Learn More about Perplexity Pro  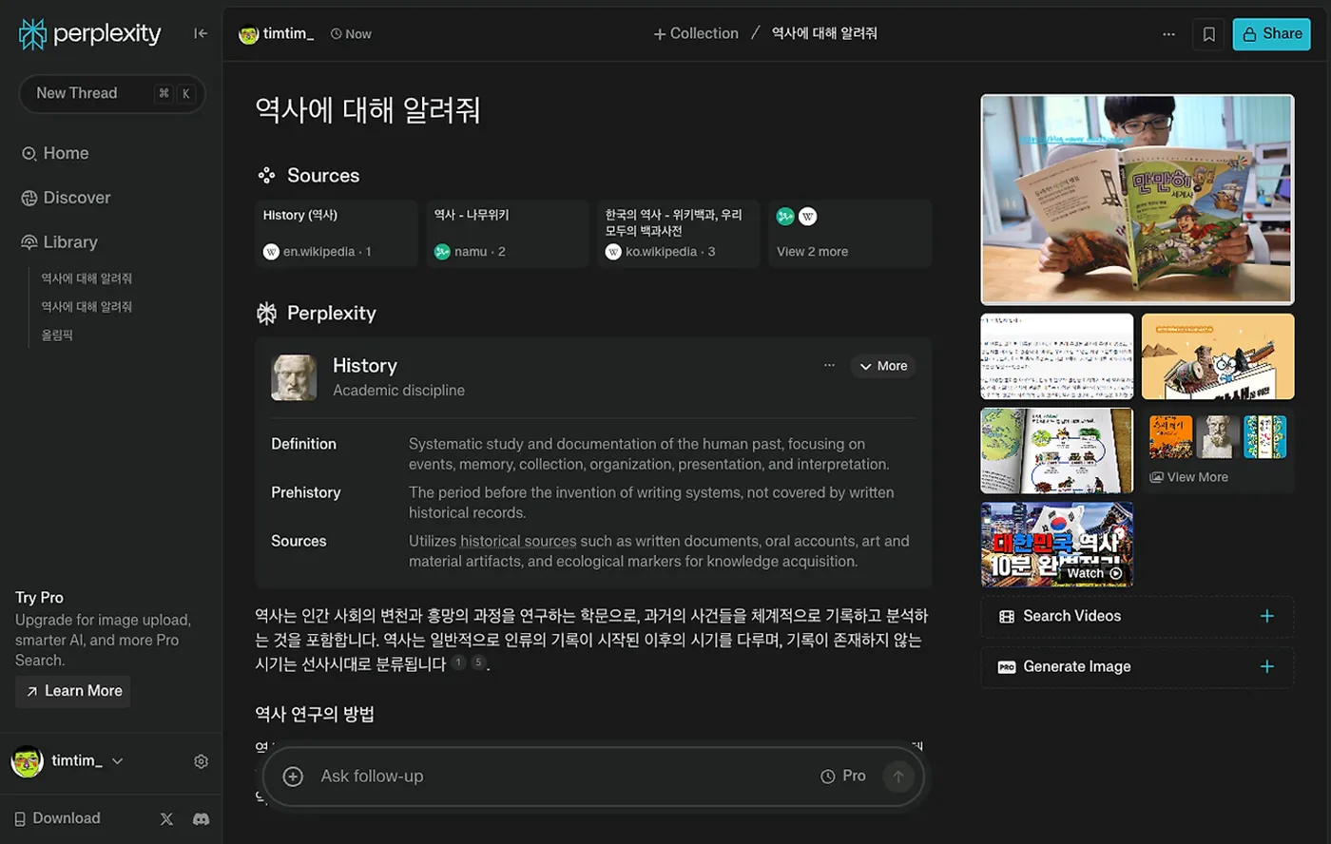pos(72,691)
